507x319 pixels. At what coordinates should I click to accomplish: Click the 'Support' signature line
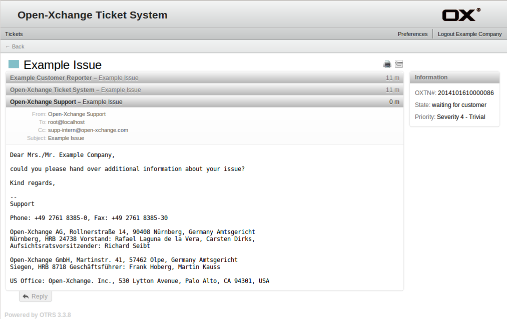point(23,204)
